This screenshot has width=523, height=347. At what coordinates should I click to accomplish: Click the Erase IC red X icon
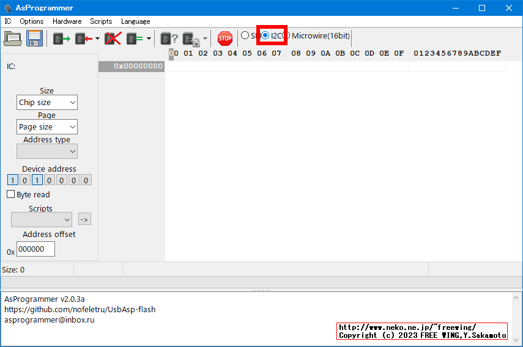pos(113,38)
